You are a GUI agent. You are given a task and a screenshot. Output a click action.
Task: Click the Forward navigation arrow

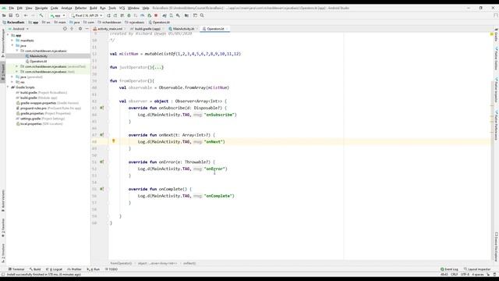(x=33, y=16)
